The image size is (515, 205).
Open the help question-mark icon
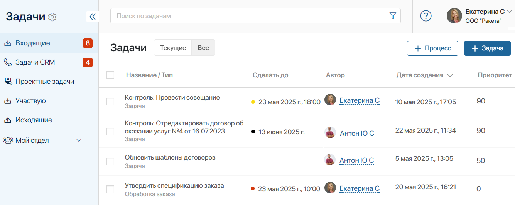426,16
